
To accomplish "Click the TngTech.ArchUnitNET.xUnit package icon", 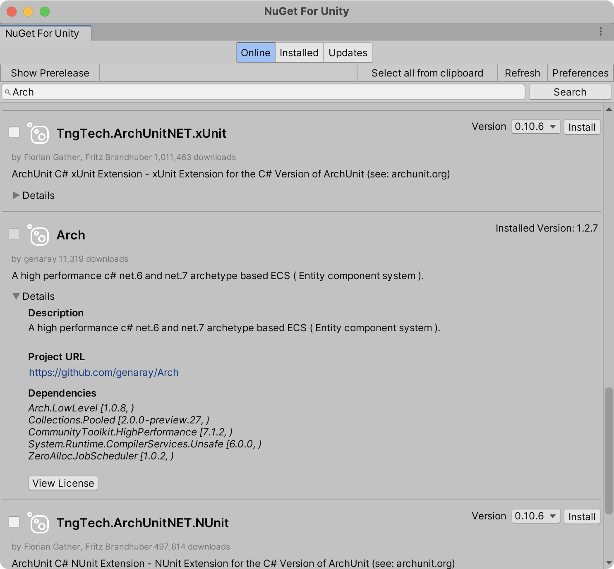I will point(38,133).
